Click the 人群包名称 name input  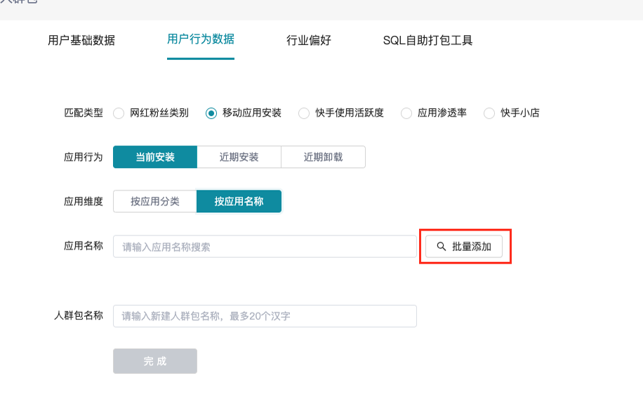coord(265,316)
